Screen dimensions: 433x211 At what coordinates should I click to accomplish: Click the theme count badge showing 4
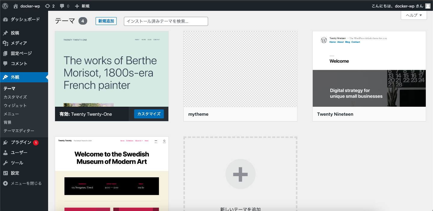pyautogui.click(x=83, y=21)
